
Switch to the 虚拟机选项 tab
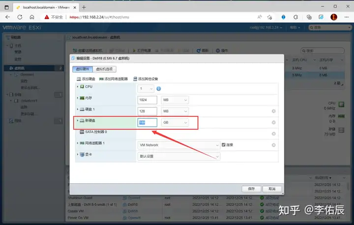click(104, 69)
